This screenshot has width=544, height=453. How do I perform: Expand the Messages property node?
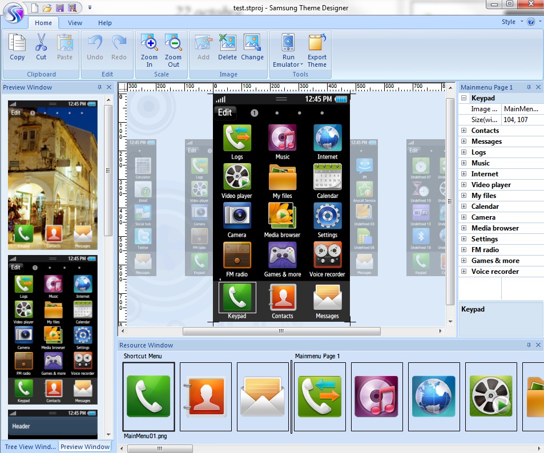point(464,141)
